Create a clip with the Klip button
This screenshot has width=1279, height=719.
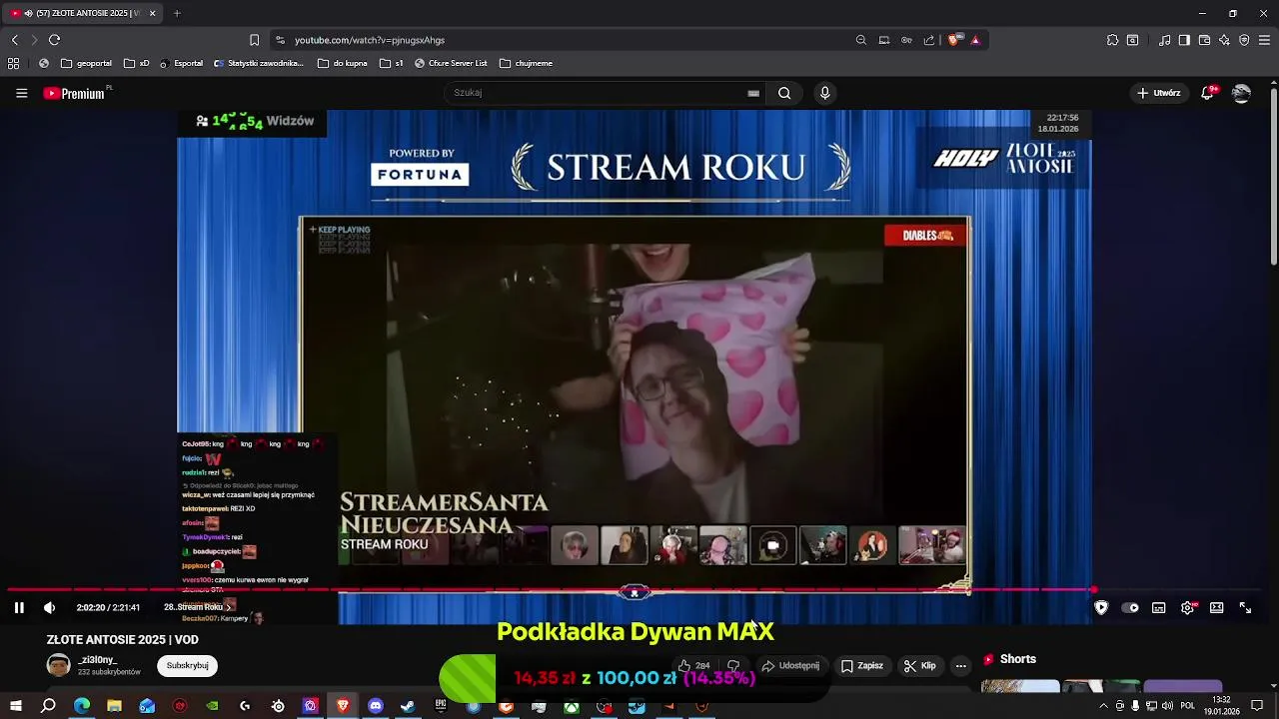pos(919,666)
